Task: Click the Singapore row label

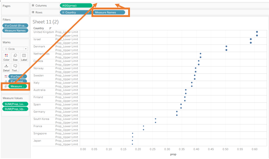Action: click(x=40, y=133)
